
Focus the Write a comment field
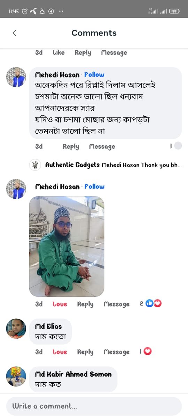(x=94, y=406)
